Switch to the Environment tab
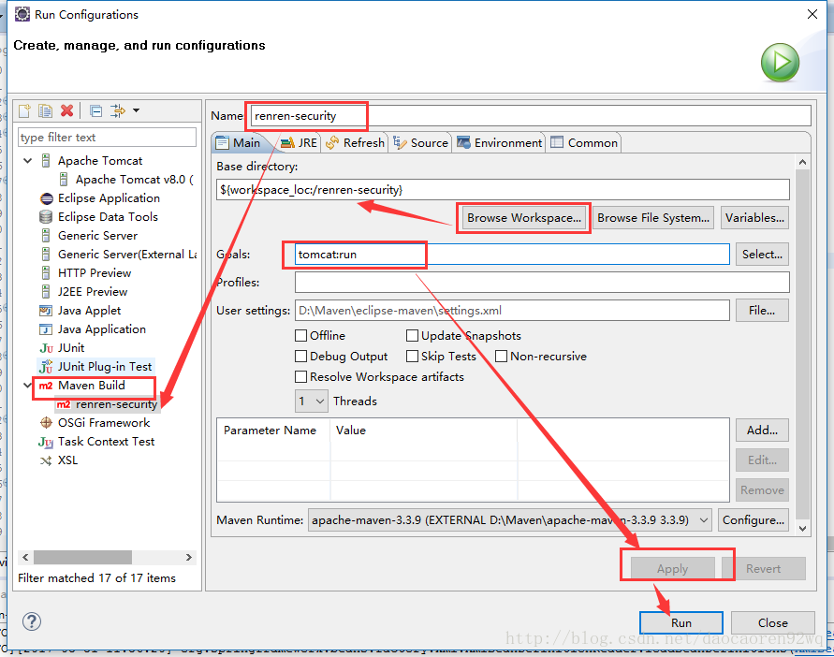The image size is (834, 657). coord(500,143)
